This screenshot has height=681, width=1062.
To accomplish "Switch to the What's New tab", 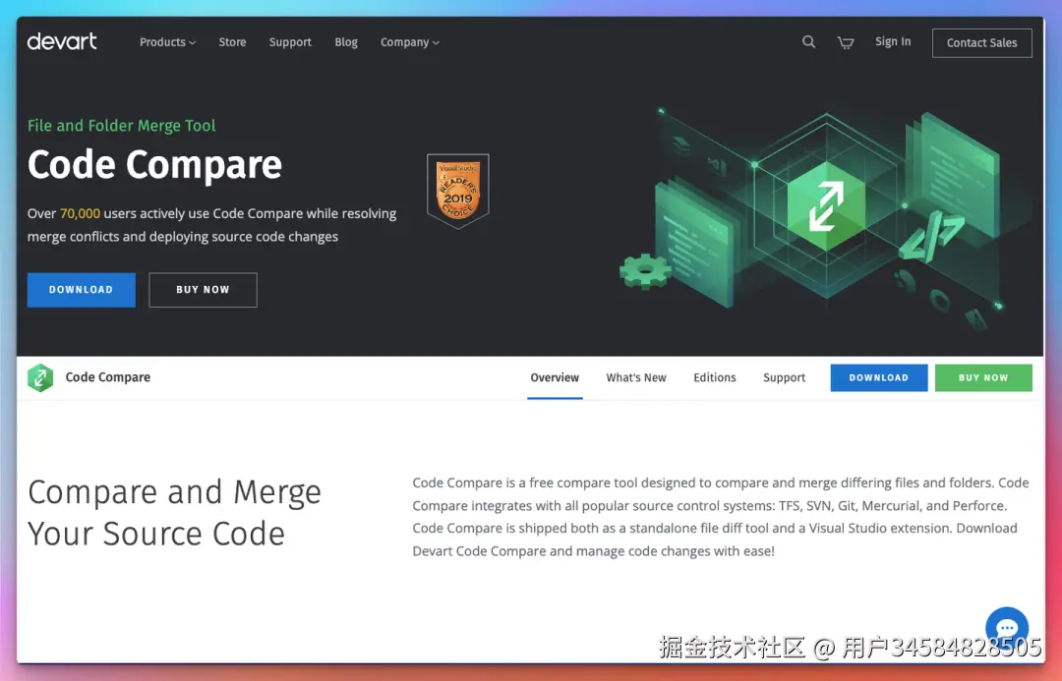I will 636,377.
